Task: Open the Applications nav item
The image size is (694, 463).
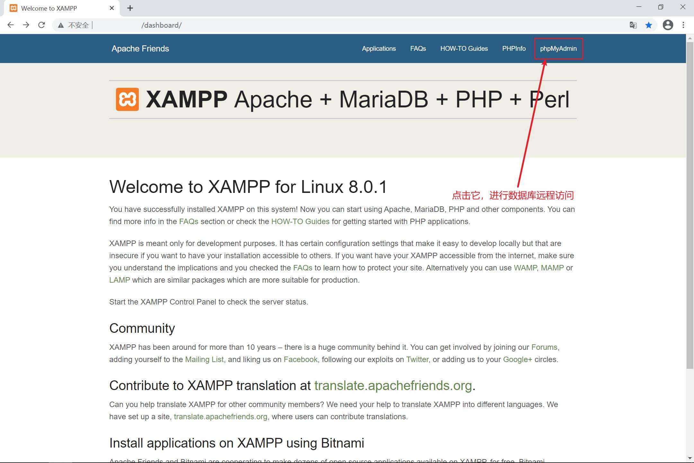Action: coord(379,49)
